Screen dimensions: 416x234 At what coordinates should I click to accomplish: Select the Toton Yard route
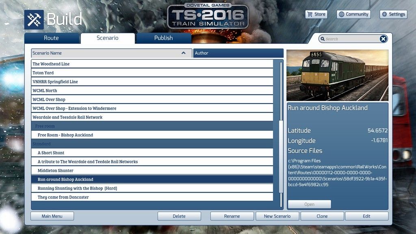point(152,73)
